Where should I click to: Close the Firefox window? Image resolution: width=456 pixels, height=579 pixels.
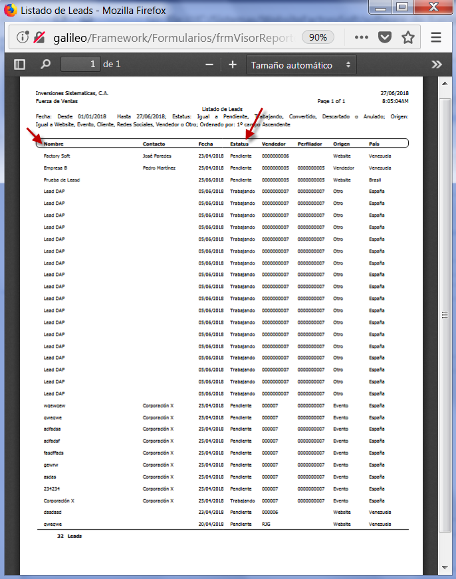(x=433, y=7)
